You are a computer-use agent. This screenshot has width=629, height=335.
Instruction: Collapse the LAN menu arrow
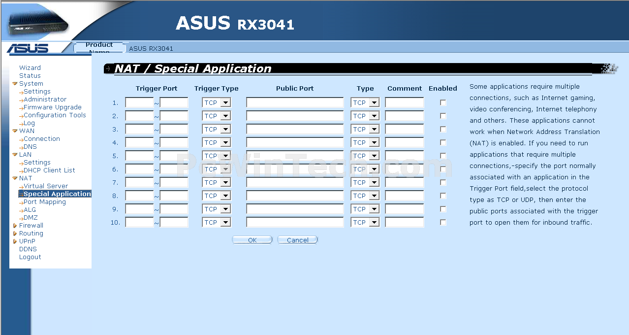coord(15,155)
